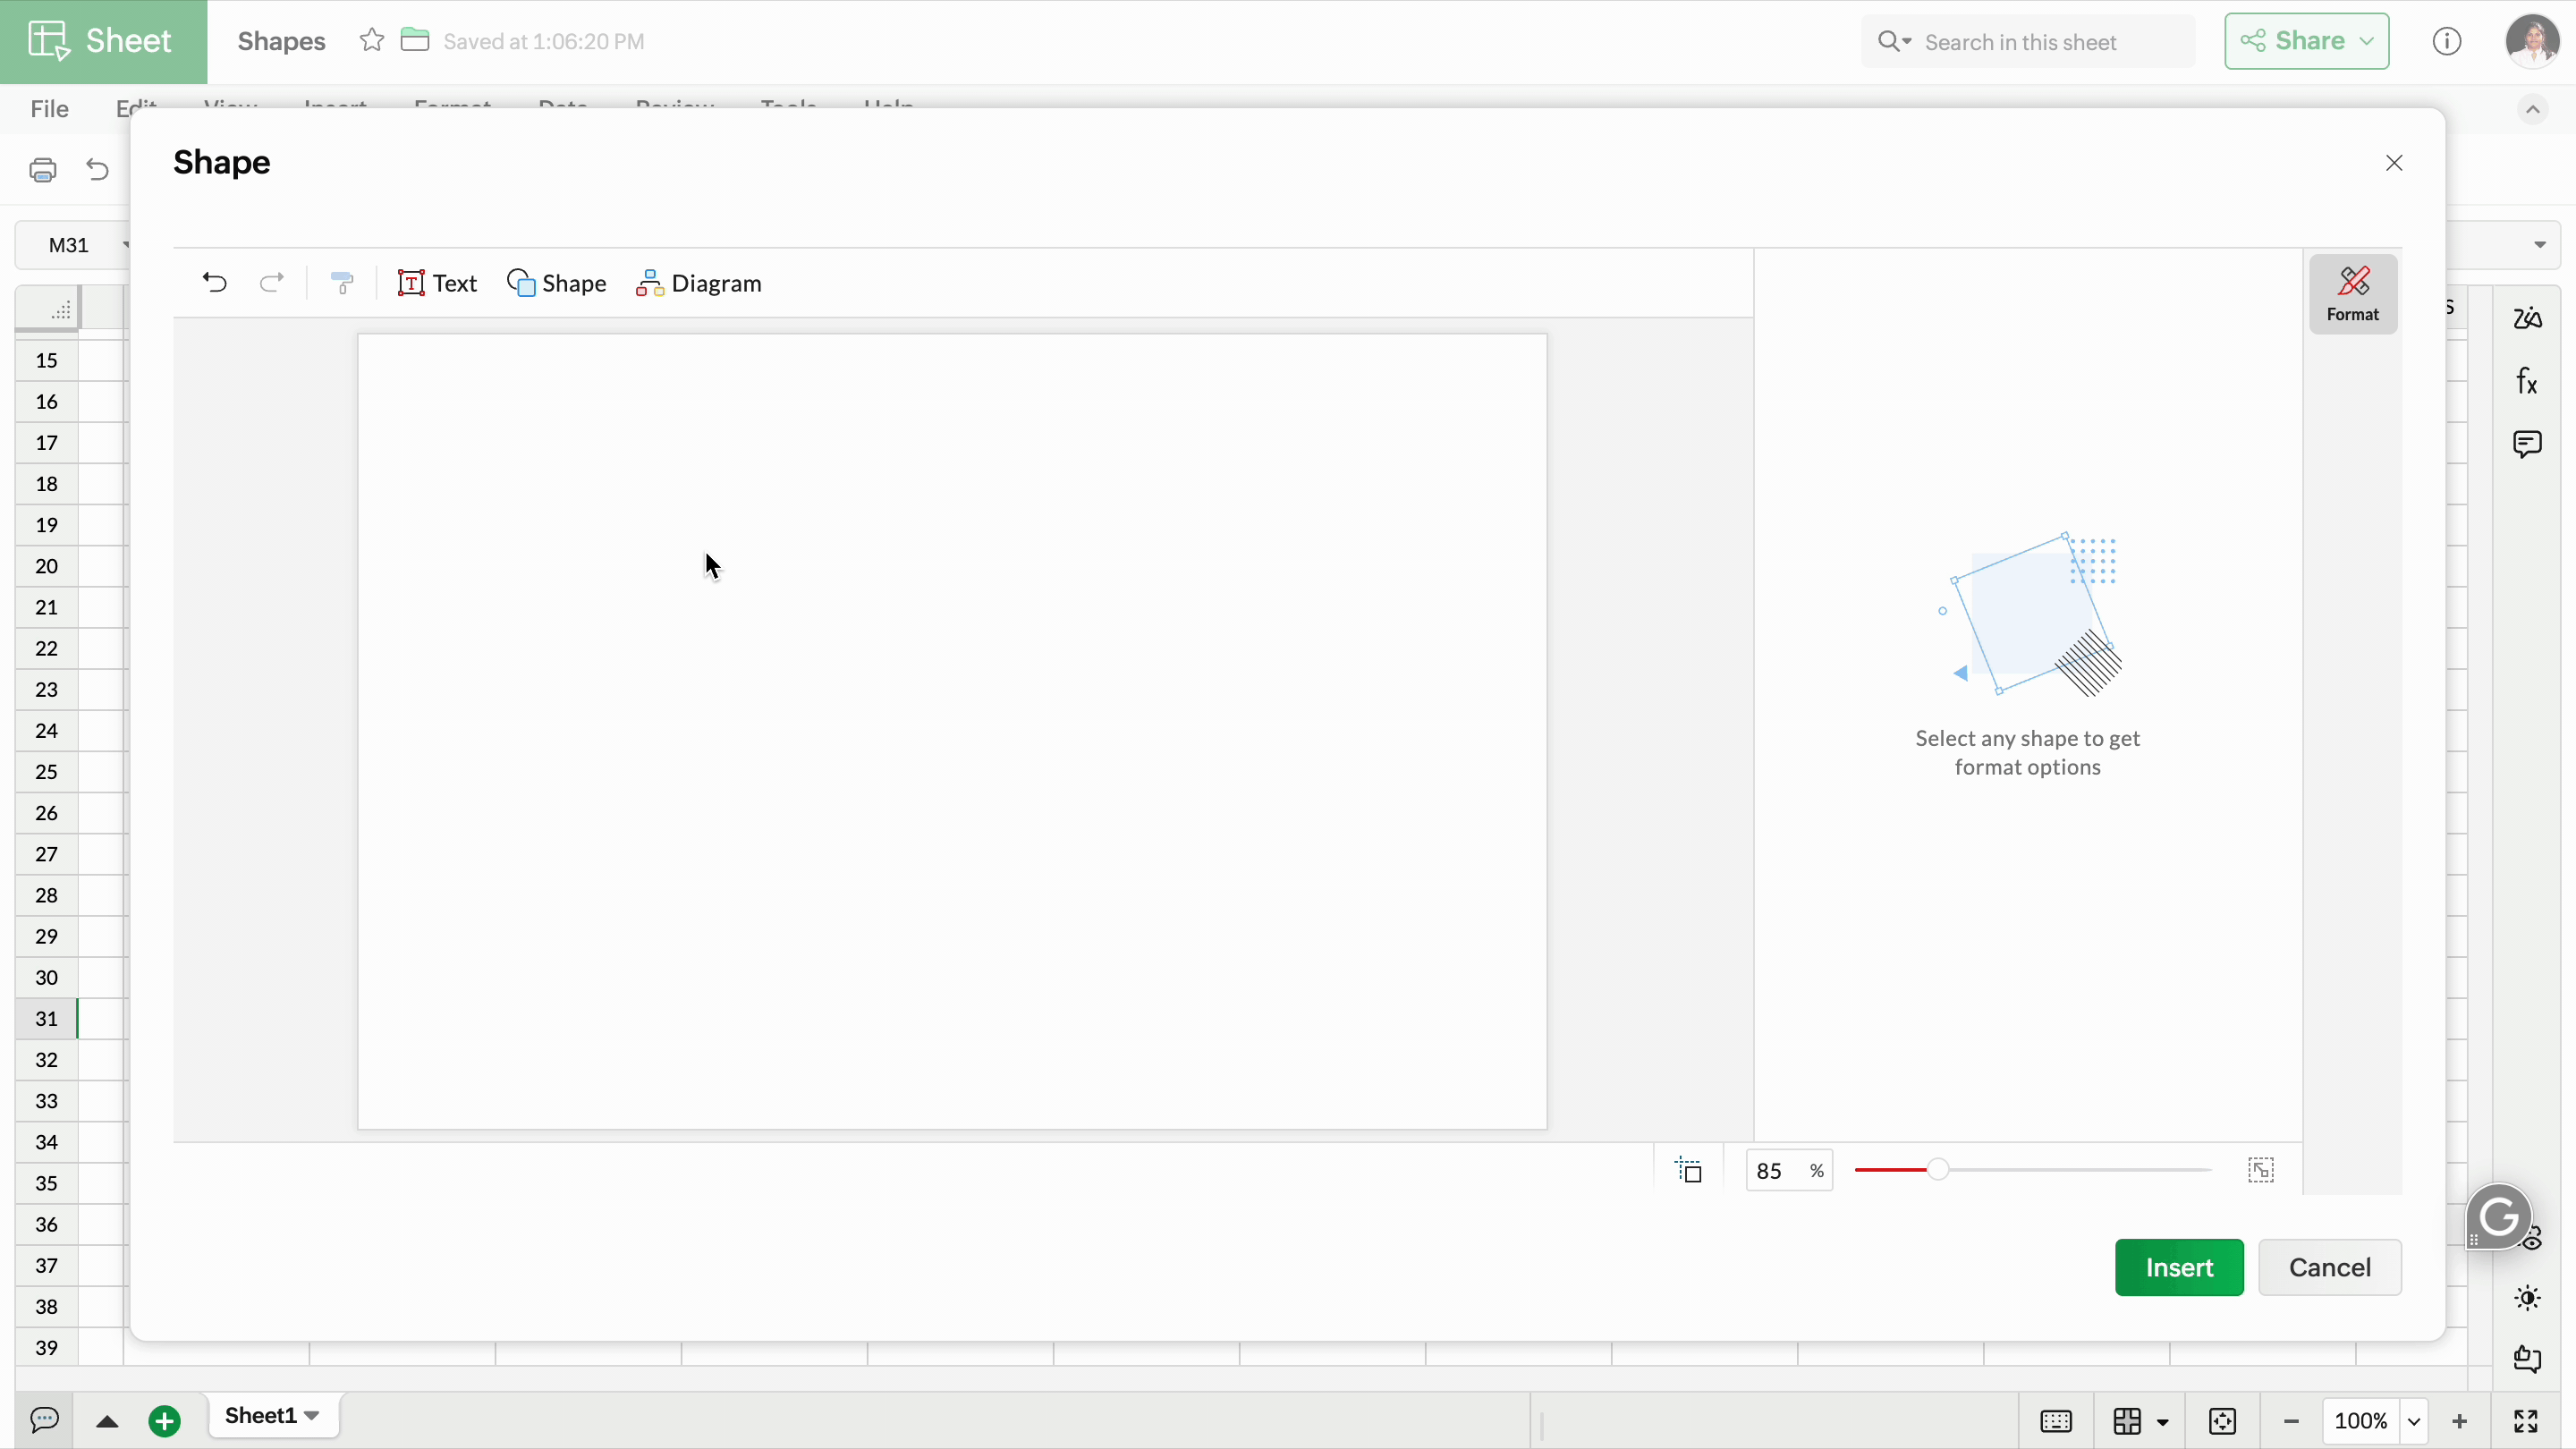Image resolution: width=2576 pixels, height=1449 pixels.
Task: Expand the 100% zoom level dropdown
Action: 2414,1421
